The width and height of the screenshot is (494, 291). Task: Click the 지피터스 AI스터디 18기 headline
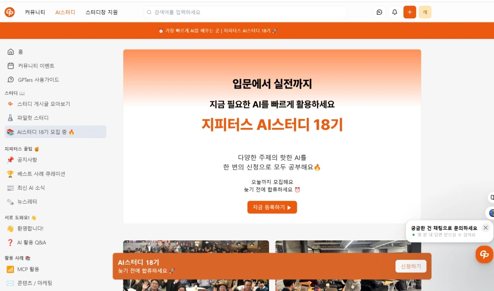(x=272, y=125)
